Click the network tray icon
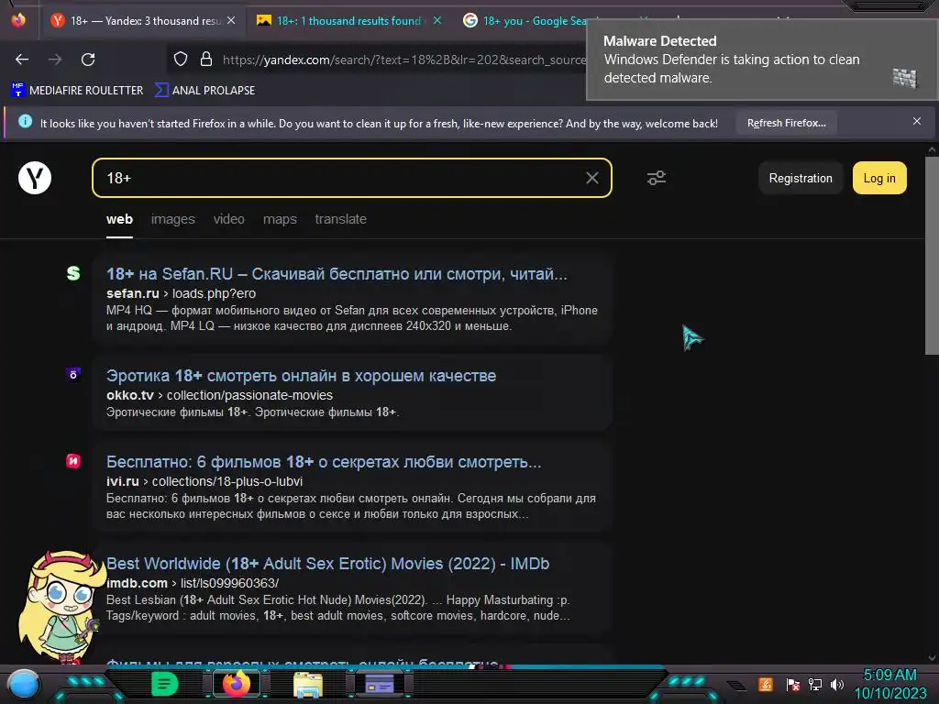 (814, 684)
